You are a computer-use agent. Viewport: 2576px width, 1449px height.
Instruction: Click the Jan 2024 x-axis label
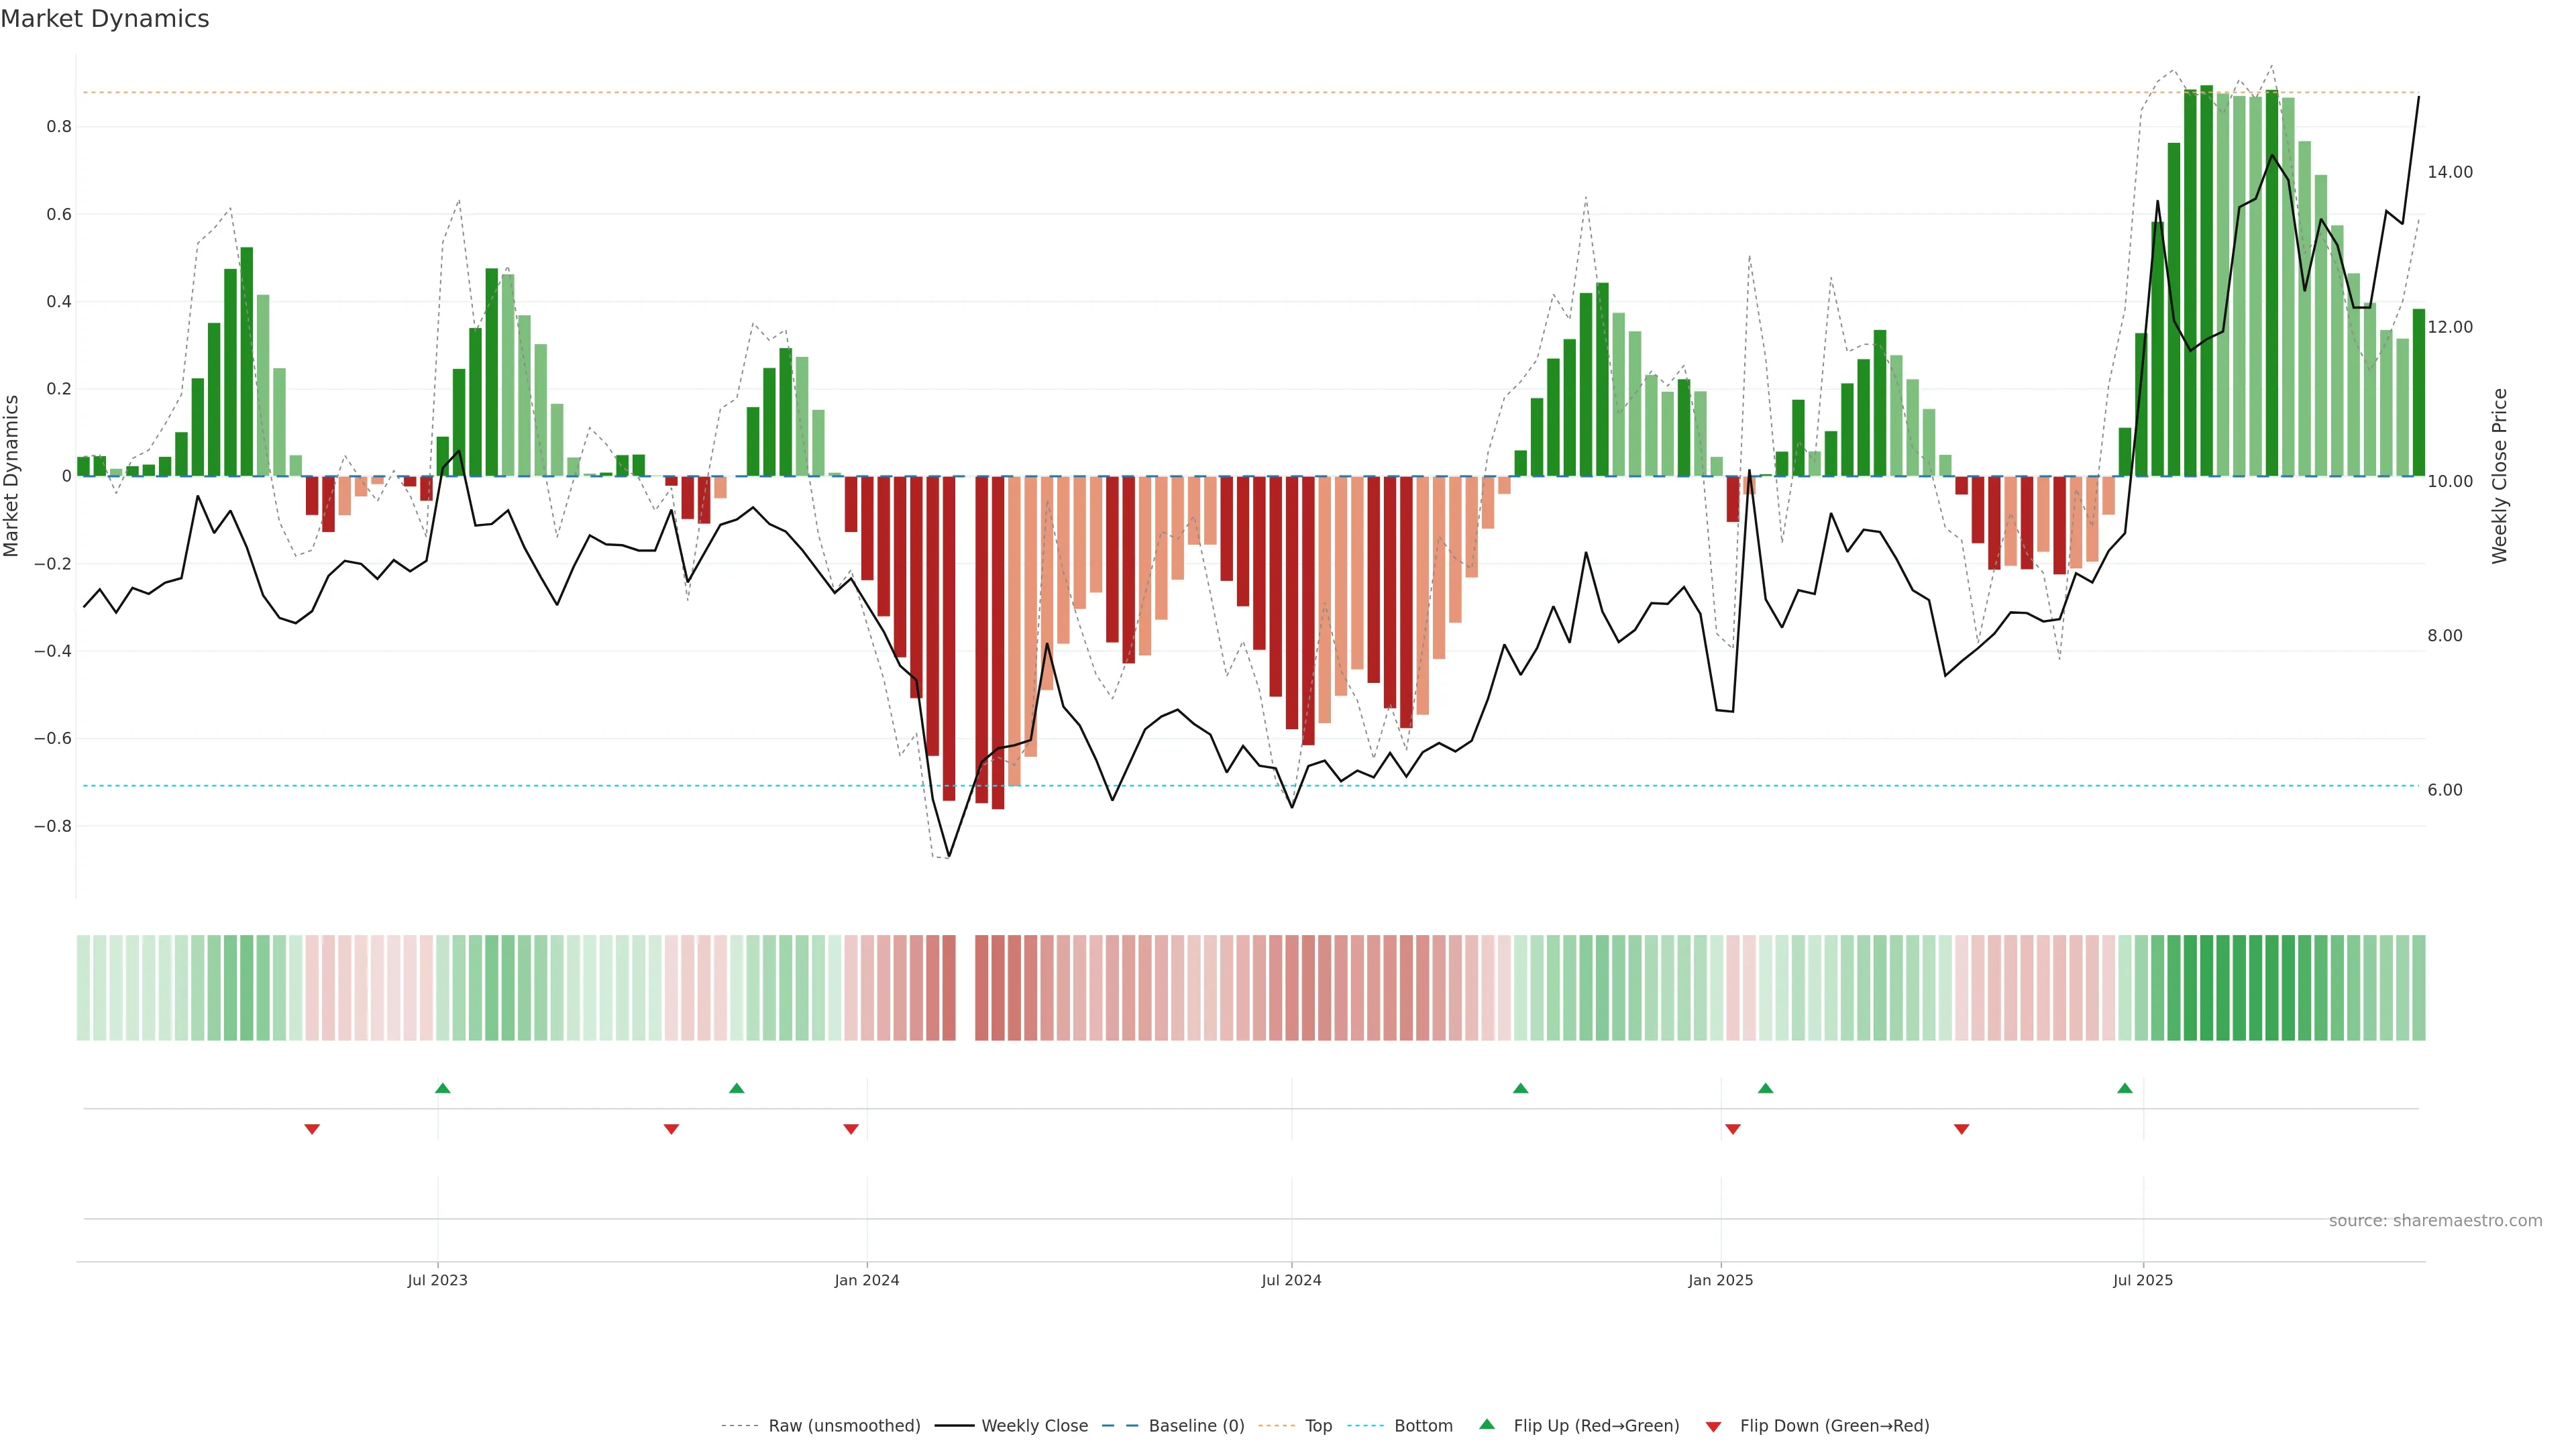click(867, 1280)
